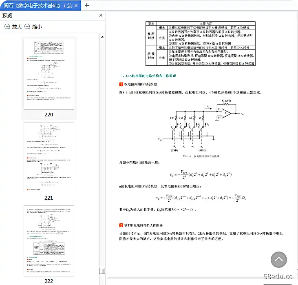Viewport: 298px width, 285px height.
Task: Click the 主要内容 table header cell
Action: coord(206,24)
